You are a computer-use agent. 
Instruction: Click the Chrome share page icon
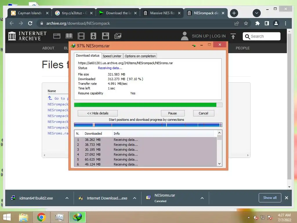(x=237, y=23)
